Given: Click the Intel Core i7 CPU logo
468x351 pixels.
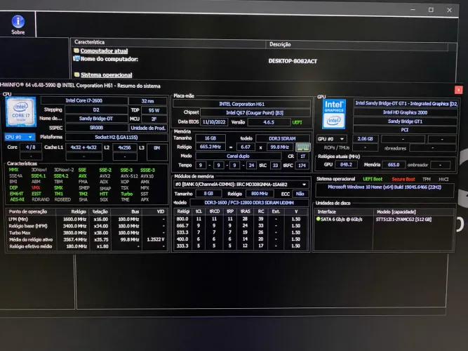Looking at the screenshot, I should point(20,112).
